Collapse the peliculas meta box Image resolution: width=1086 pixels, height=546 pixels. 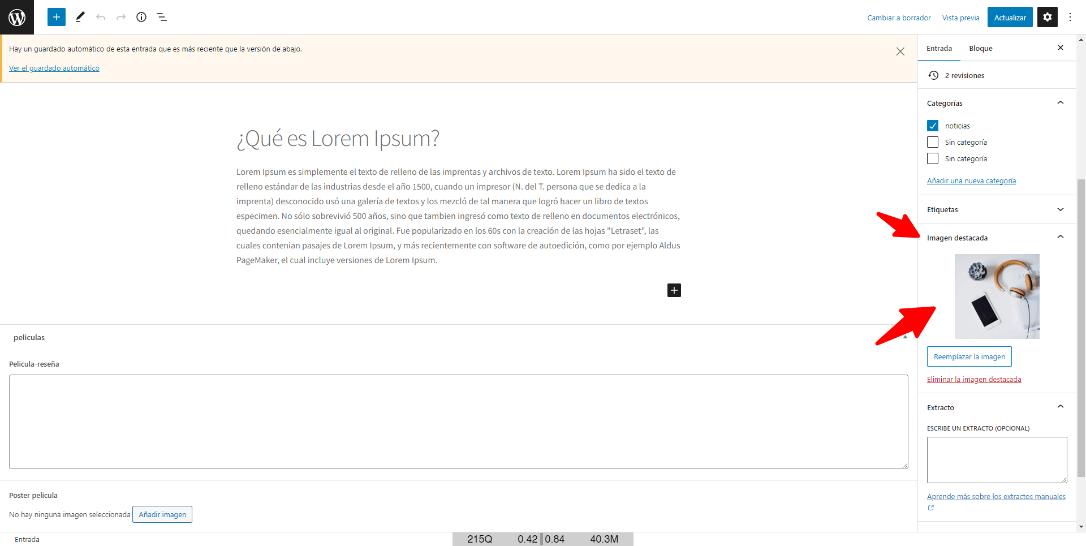[x=905, y=337]
